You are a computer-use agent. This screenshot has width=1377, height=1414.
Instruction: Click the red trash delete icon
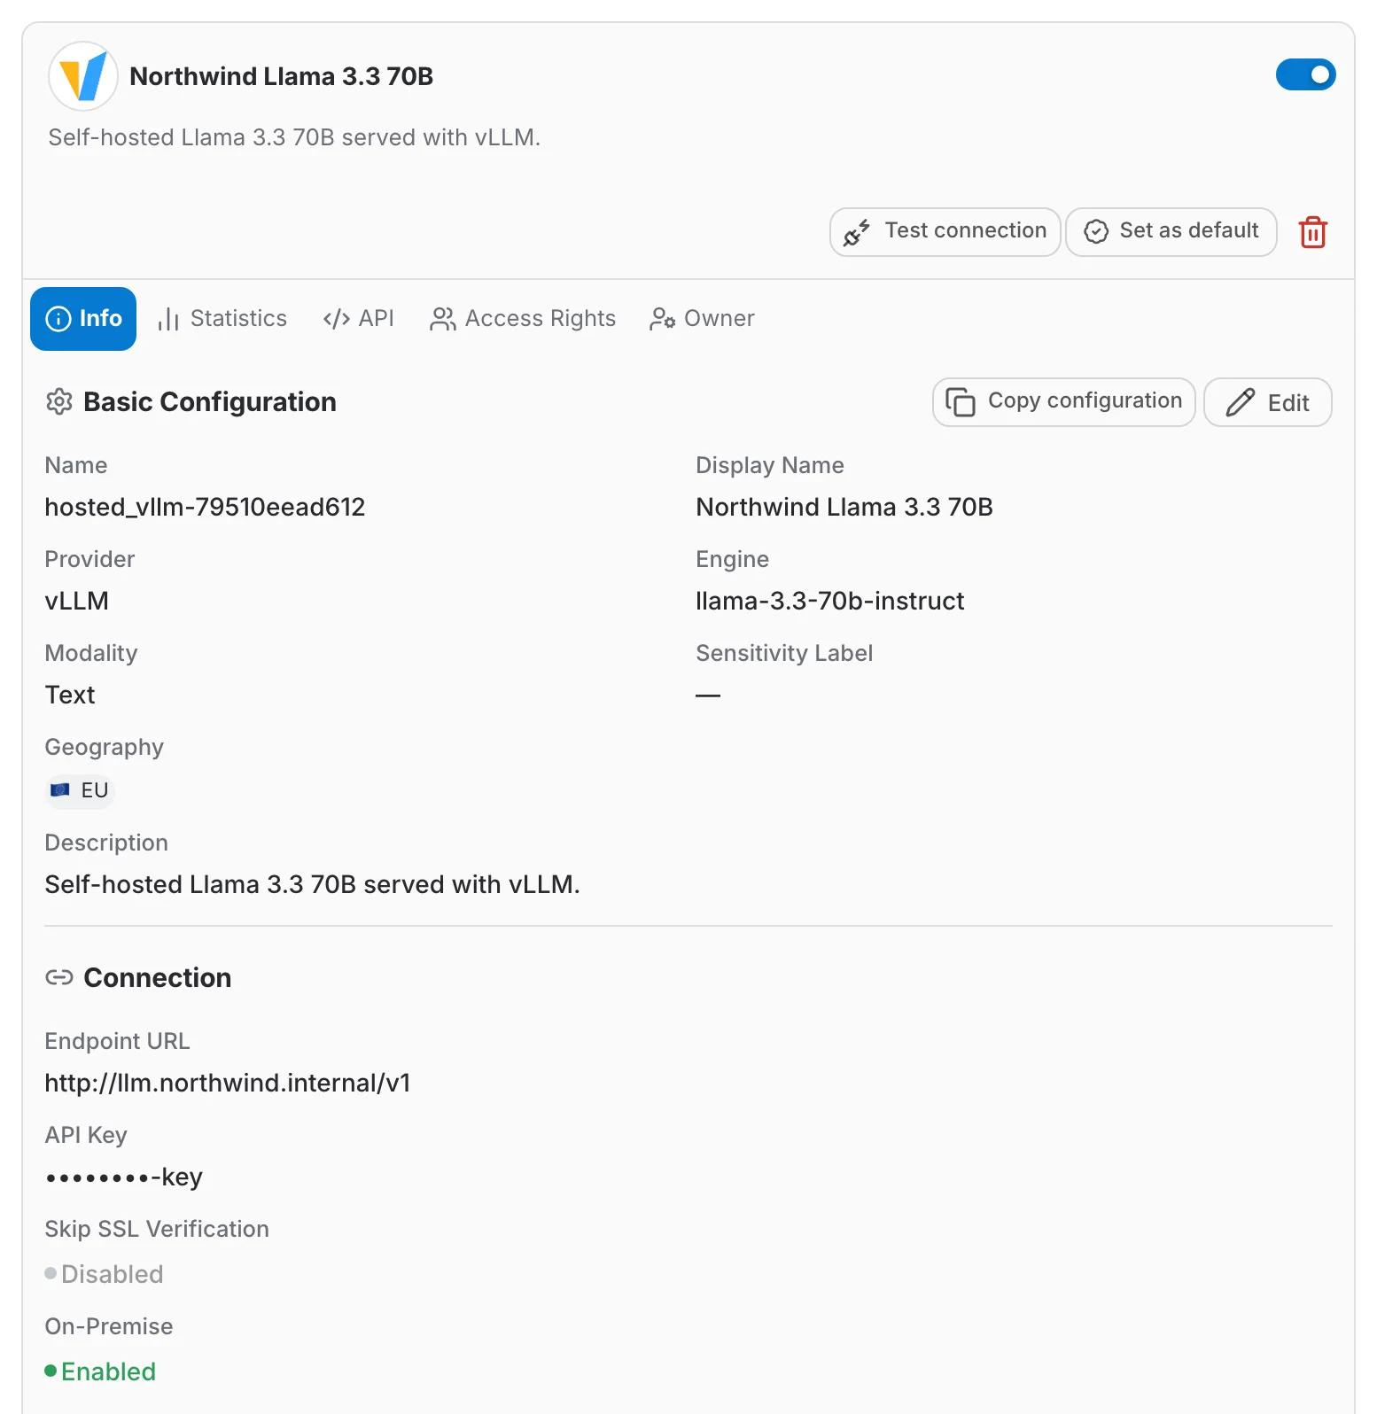click(x=1312, y=232)
